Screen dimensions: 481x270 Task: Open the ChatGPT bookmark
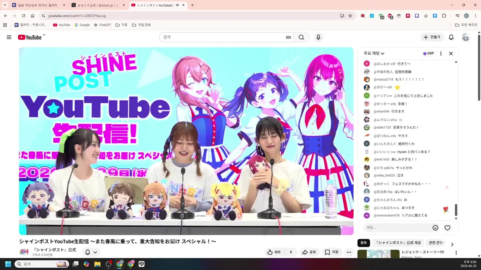click(102, 25)
